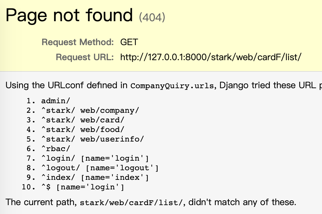Screen dimensions: 322x214
Task: Click the Request URL label
Action: click(85, 57)
